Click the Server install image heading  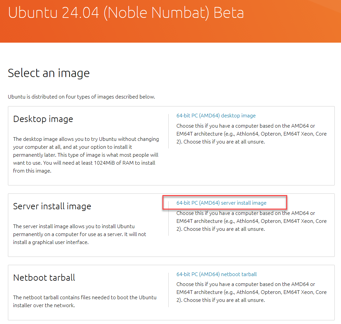[x=52, y=206]
